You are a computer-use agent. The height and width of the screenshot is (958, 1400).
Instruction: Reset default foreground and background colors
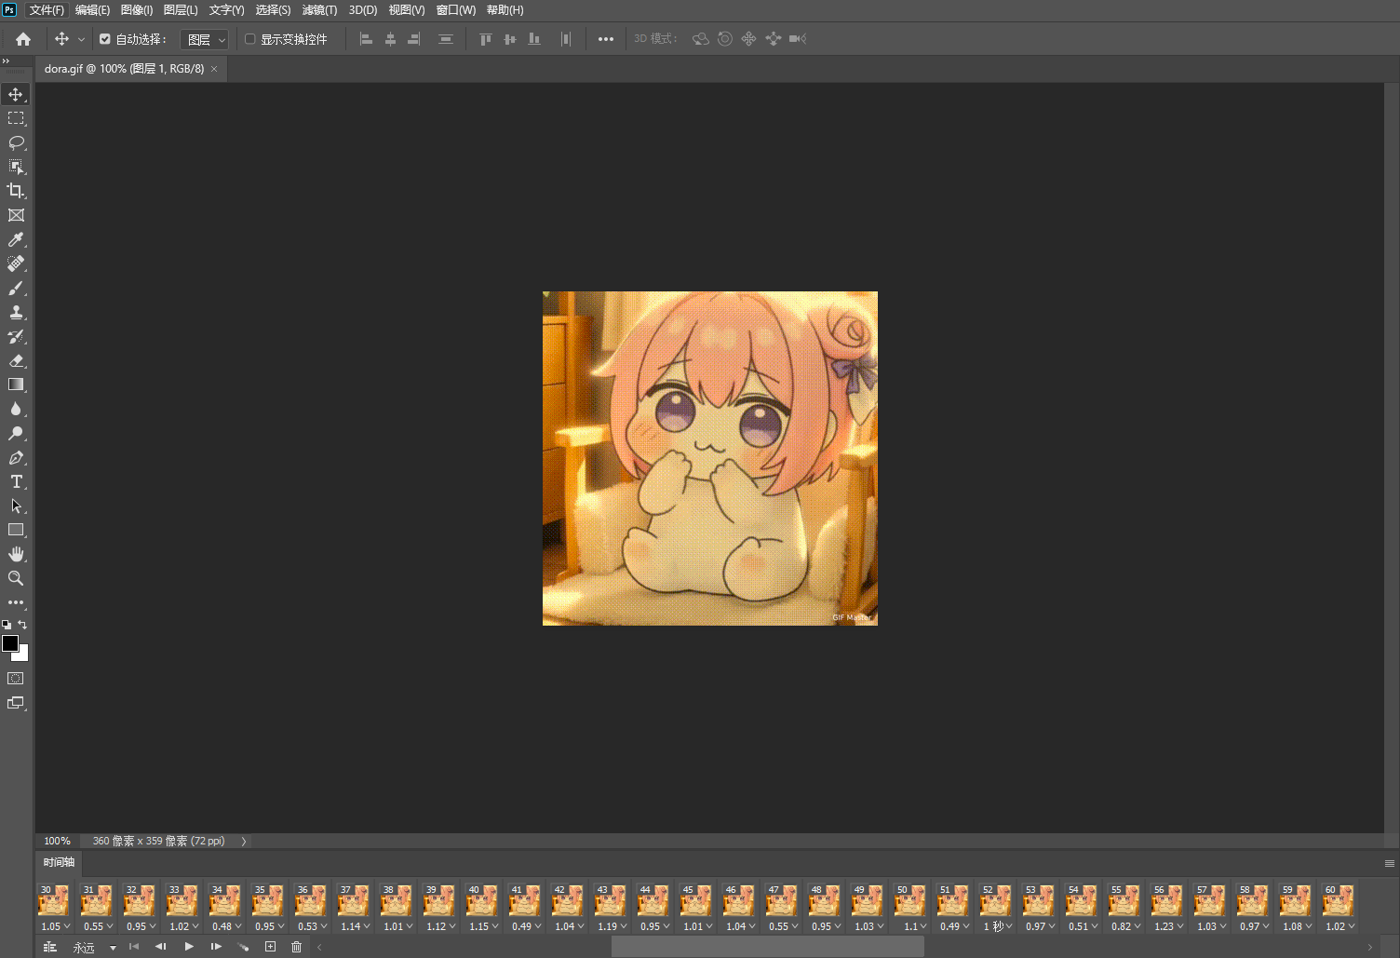[x=7, y=625]
